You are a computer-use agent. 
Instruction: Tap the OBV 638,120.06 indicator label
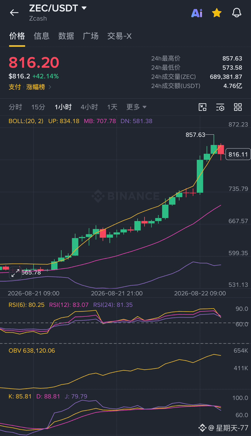pyautogui.click(x=32, y=351)
